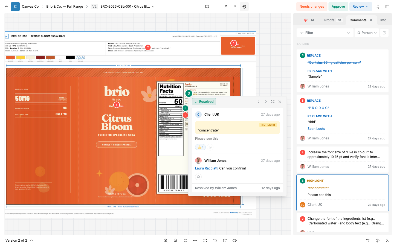The height and width of the screenshot is (246, 394).
Task: Expand the Filter dropdown
Action: pos(325,33)
